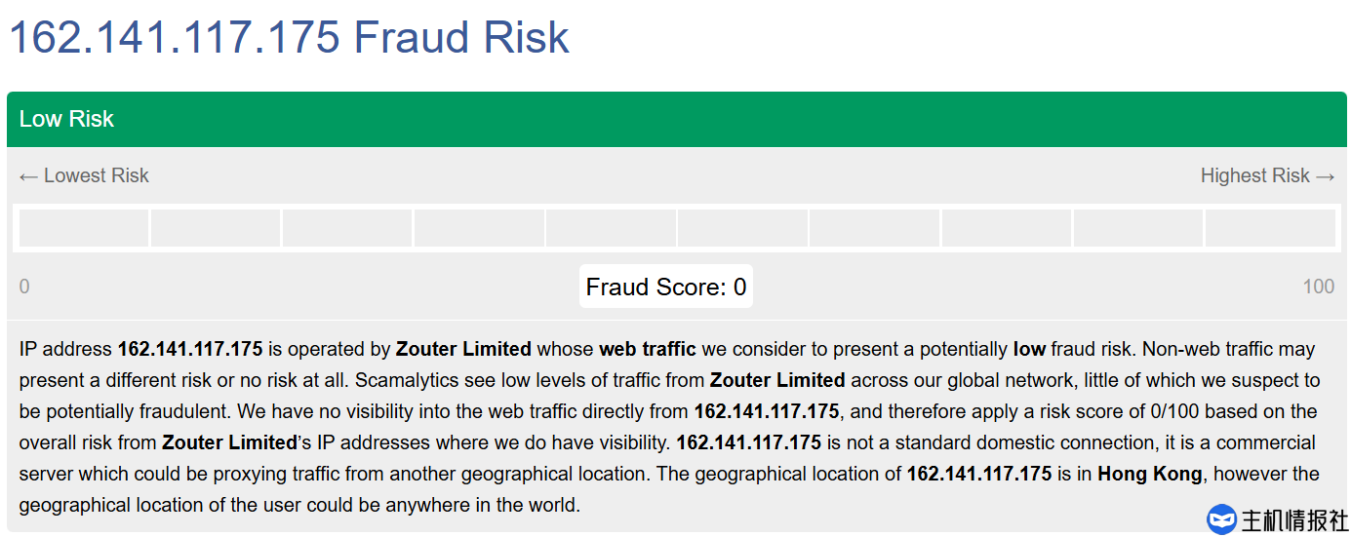Click the Highest Risk arrow label
Screen dimensions: 1351x537
click(x=1267, y=175)
